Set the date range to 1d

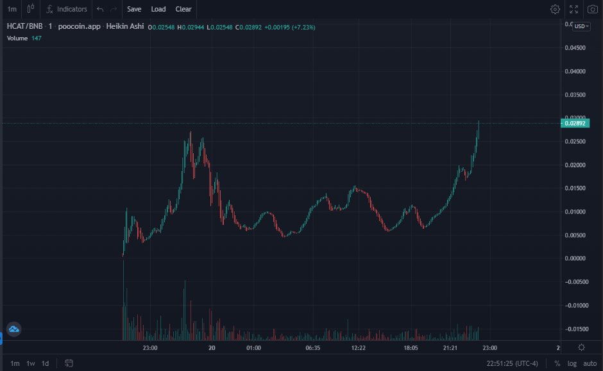tap(45, 363)
